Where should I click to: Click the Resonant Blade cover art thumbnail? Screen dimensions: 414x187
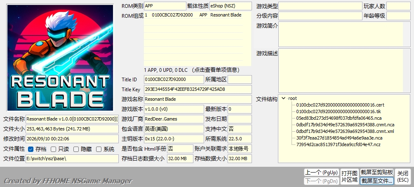pyautogui.click(x=60, y=58)
